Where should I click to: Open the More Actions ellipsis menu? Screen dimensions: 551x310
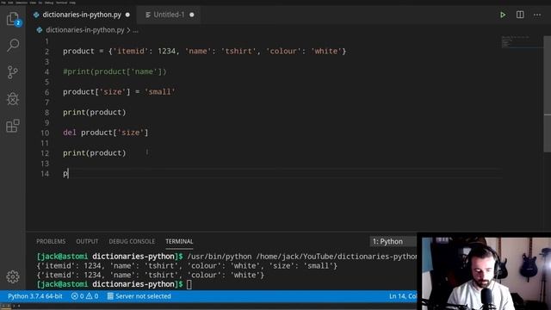(537, 15)
